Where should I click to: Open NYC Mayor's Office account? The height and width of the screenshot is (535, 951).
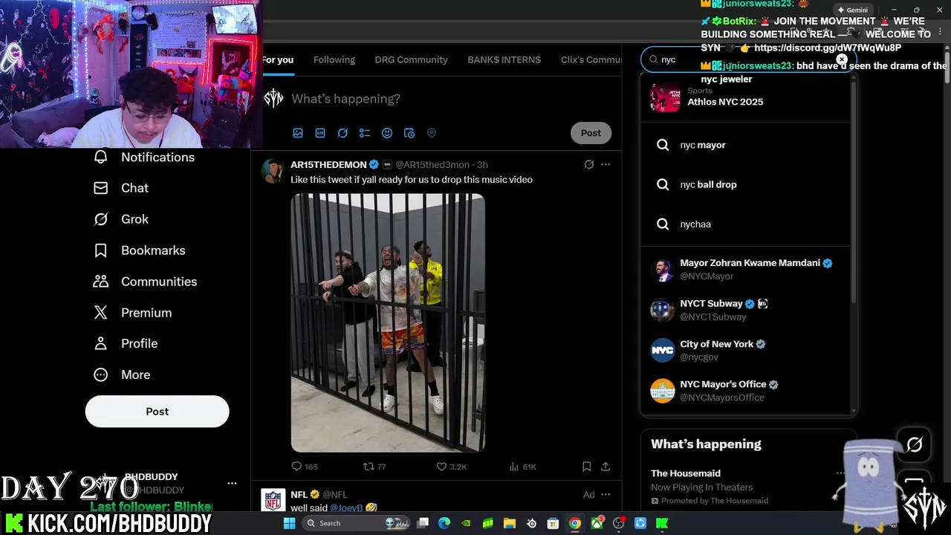(x=745, y=390)
